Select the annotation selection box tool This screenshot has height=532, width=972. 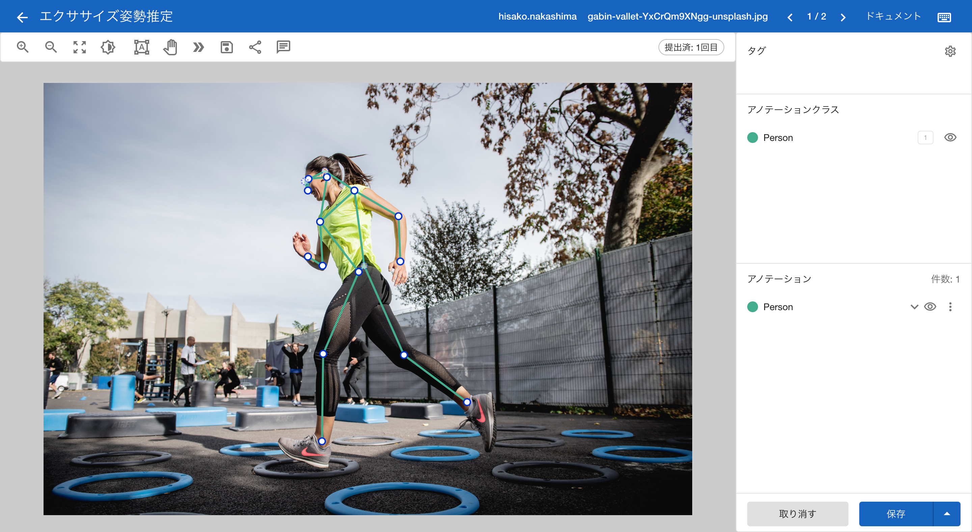[x=141, y=47]
